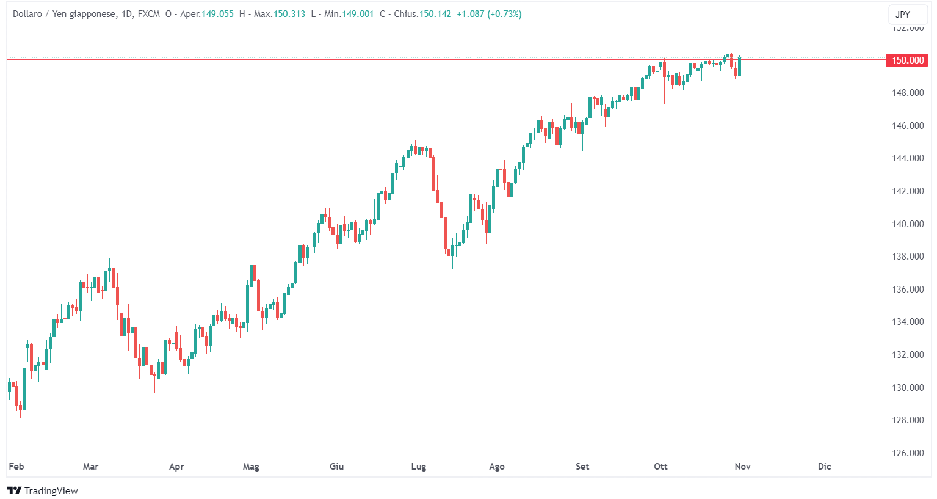Click the TradingView logo icon
The width and height of the screenshot is (937, 499).
click(x=14, y=490)
